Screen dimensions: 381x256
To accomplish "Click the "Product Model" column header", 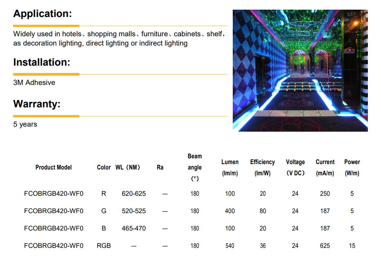I will tap(53, 168).
